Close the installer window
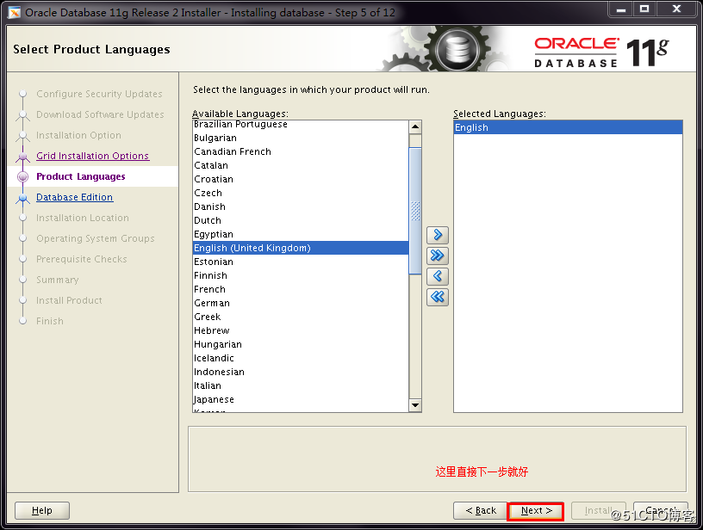This screenshot has height=530, width=703. tap(677, 9)
